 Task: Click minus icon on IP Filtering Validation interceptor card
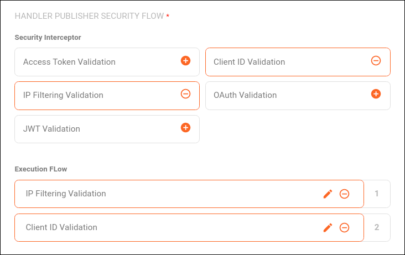(x=186, y=94)
